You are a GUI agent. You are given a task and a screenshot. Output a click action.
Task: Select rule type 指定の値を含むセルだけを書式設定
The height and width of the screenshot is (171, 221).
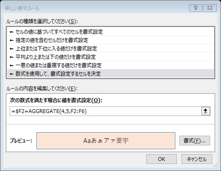tap(110, 40)
